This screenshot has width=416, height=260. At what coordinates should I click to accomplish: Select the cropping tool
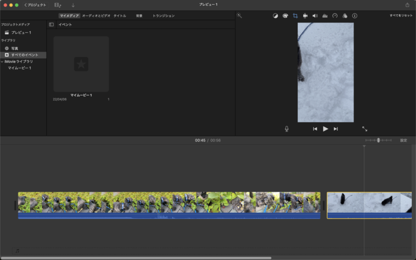pos(295,15)
